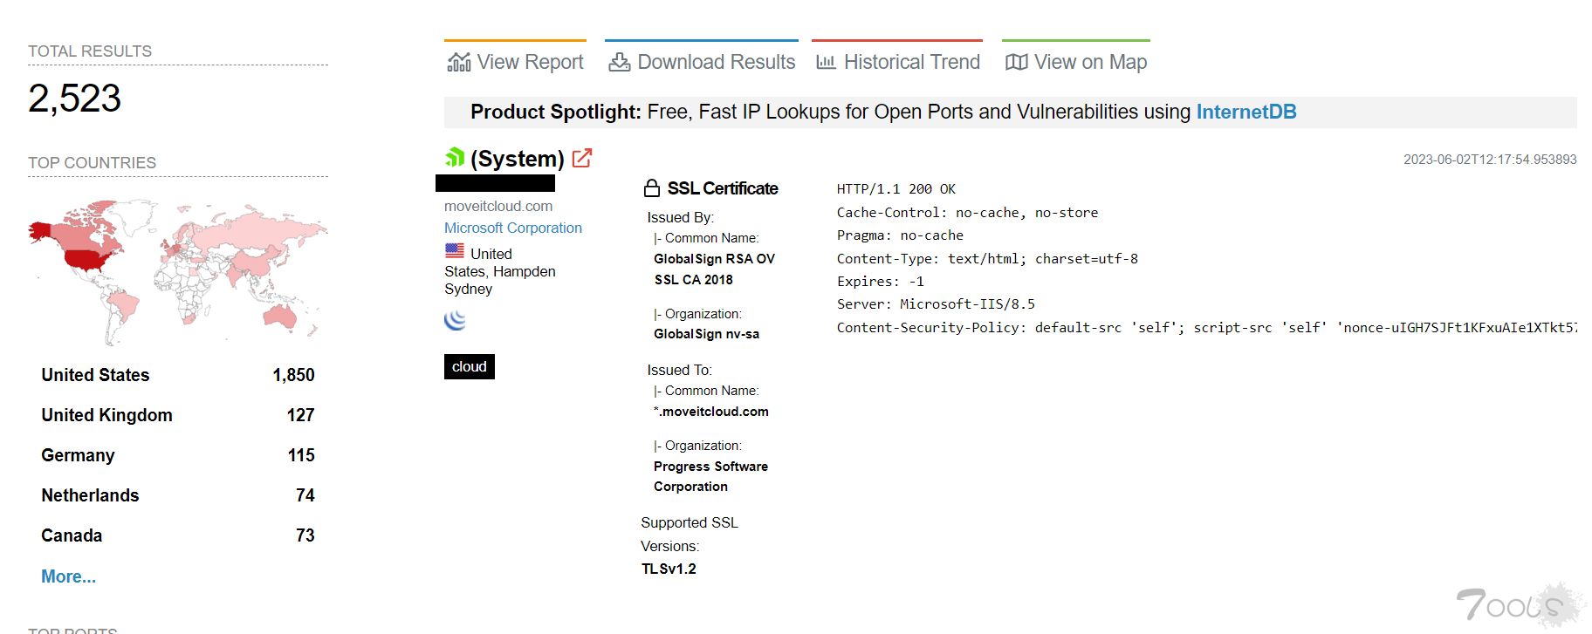Expand More... under top countries
The image size is (1592, 634).
point(68,576)
